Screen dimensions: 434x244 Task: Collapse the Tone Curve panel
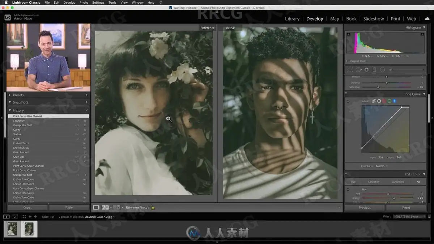point(424,94)
